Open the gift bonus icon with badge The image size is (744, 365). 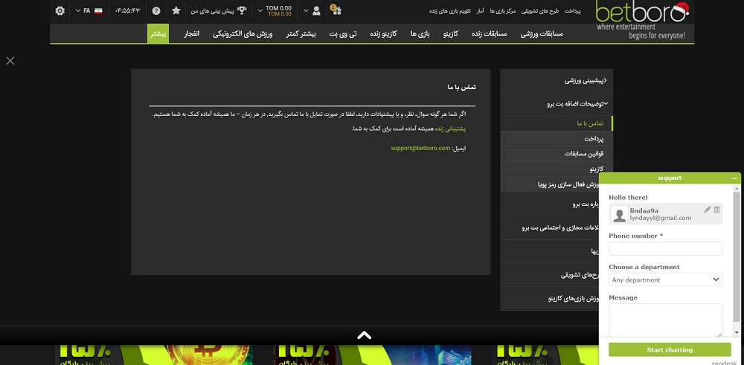(x=336, y=10)
